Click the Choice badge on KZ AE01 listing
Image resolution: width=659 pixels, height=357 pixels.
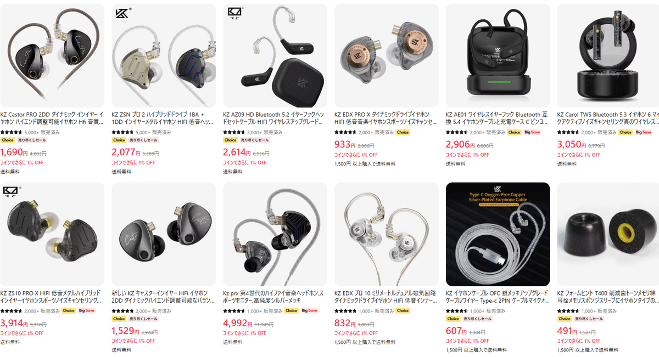click(x=514, y=133)
